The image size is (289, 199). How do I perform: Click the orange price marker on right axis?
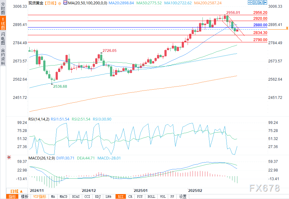(287, 29)
